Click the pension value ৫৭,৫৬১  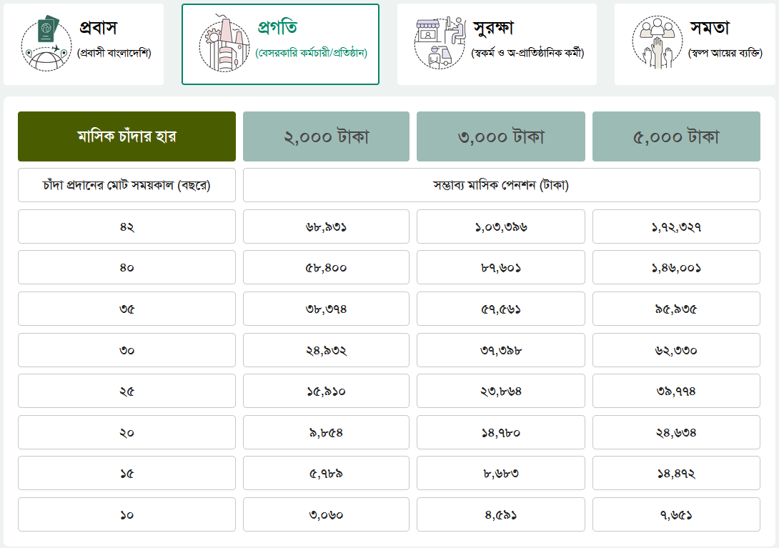[501, 309]
